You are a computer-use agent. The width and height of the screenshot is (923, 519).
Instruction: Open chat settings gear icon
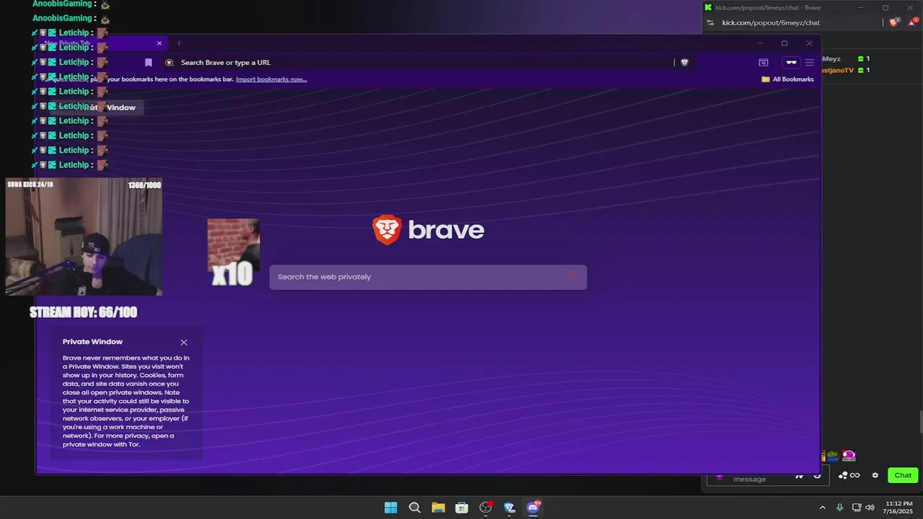[x=875, y=475]
